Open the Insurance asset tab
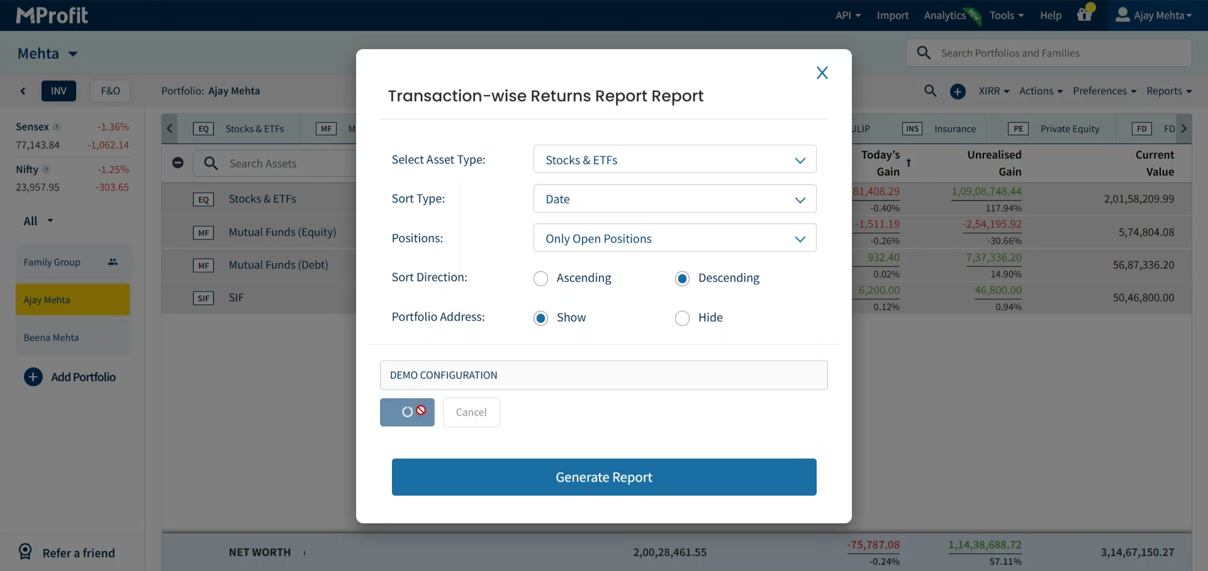The width and height of the screenshot is (1208, 571). click(939, 129)
